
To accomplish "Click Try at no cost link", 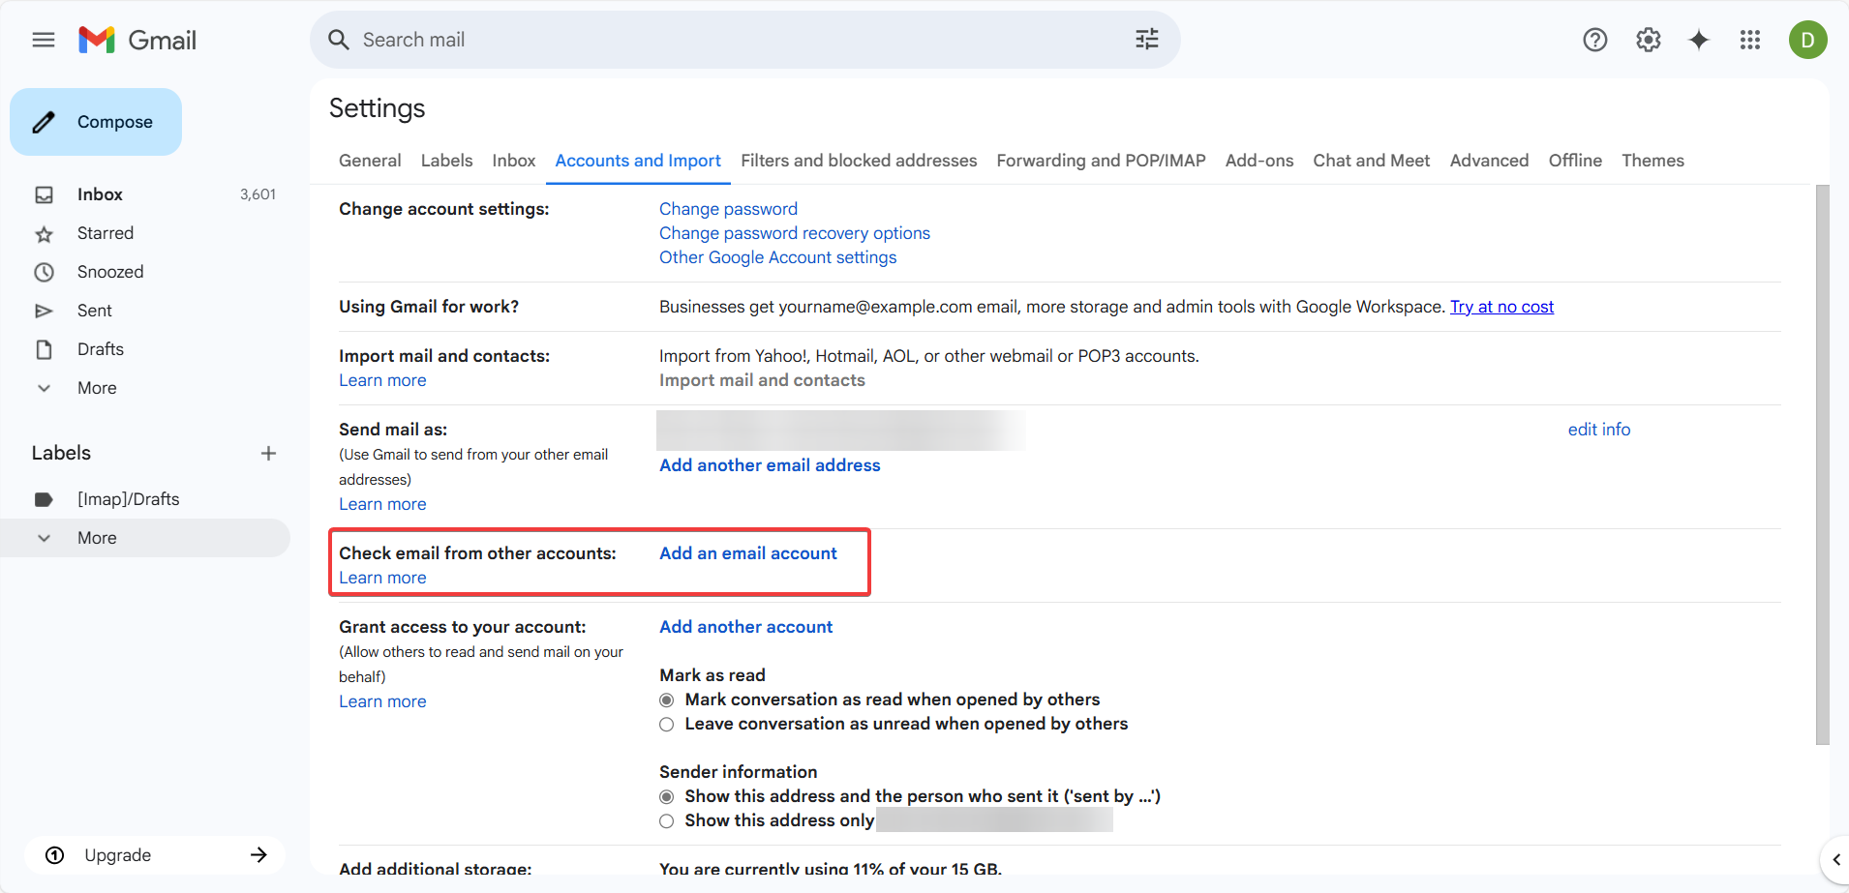I will click(x=1501, y=307).
